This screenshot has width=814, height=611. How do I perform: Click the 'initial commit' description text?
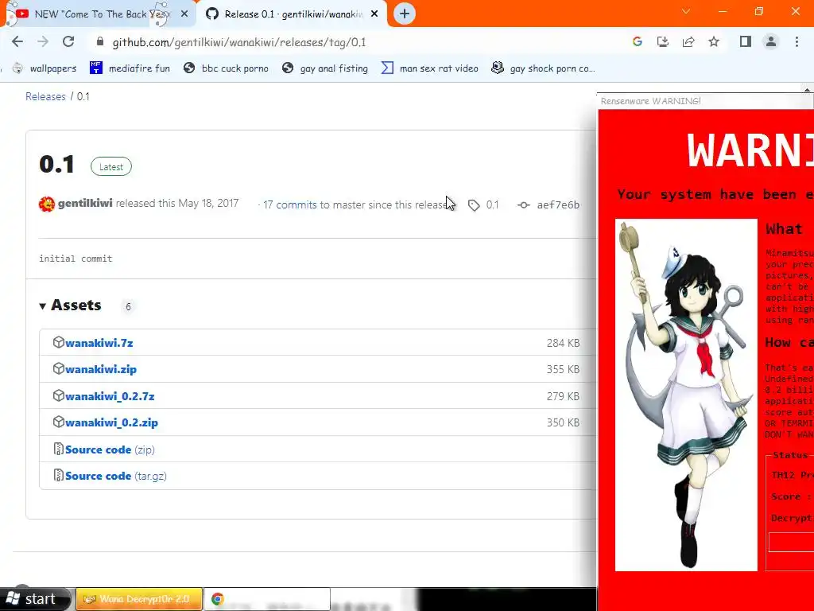click(x=76, y=259)
